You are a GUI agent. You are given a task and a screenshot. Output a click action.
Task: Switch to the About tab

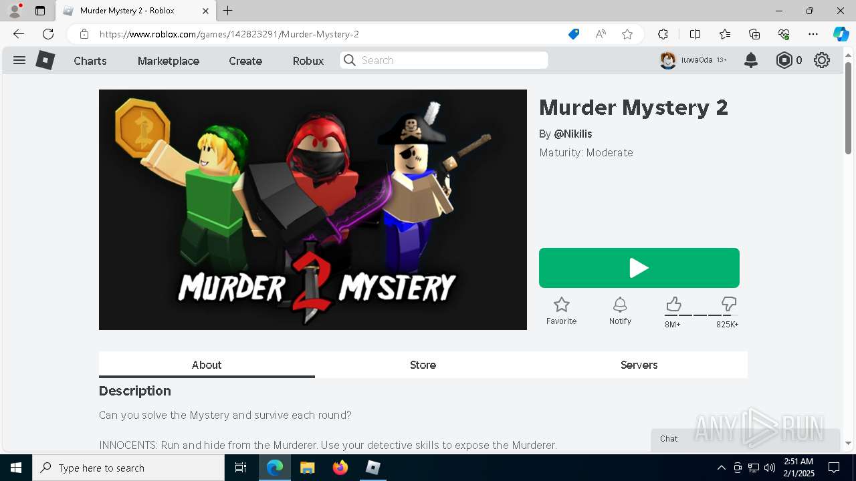tap(207, 365)
